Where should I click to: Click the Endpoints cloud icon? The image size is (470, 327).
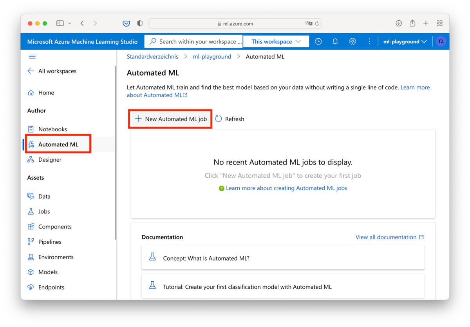[31, 287]
